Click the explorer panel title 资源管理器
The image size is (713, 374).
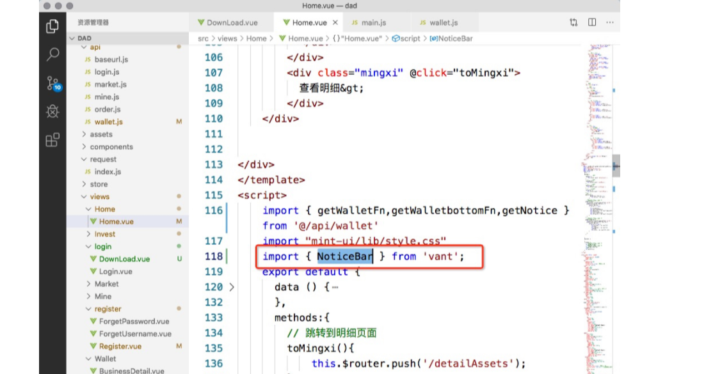pos(93,22)
